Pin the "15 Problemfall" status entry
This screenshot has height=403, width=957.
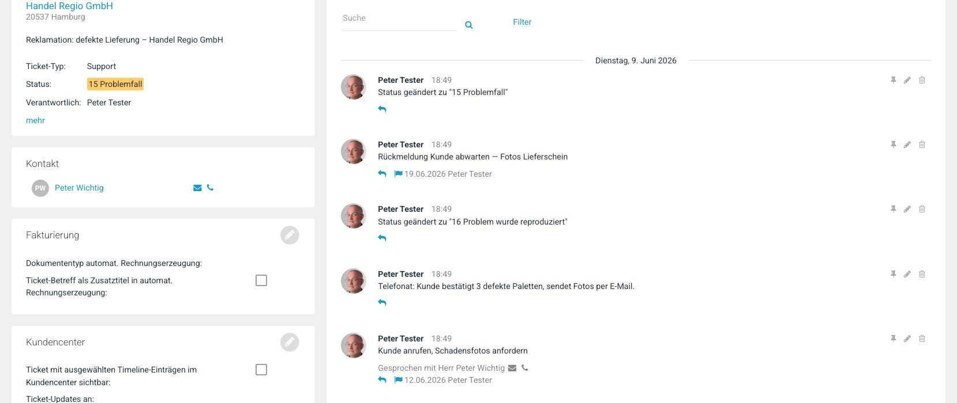[893, 80]
